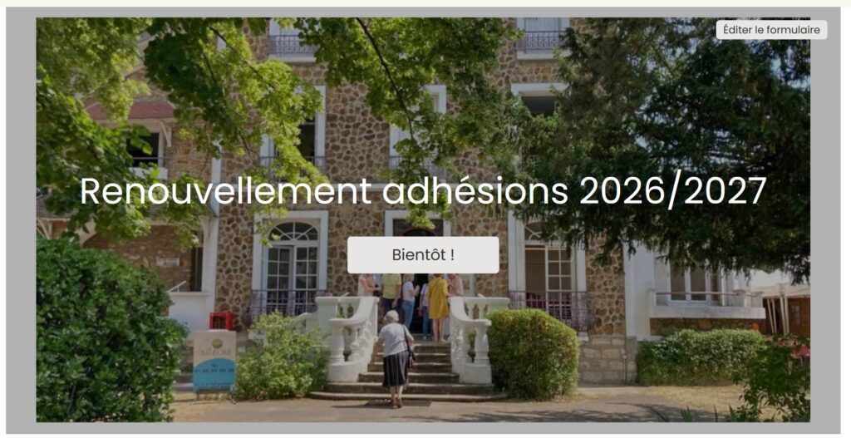Image resolution: width=851 pixels, height=438 pixels.
Task: Click the red box near the entrance
Action: pos(223,321)
